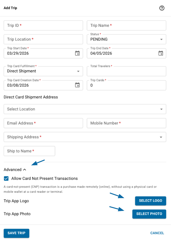Expand the Status PENDING dropdown

tap(127, 39)
